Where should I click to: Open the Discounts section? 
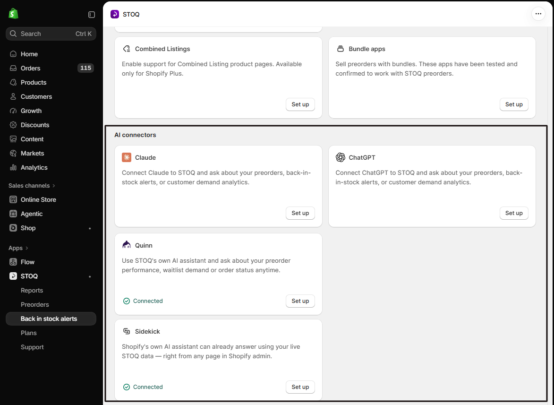pos(51,125)
